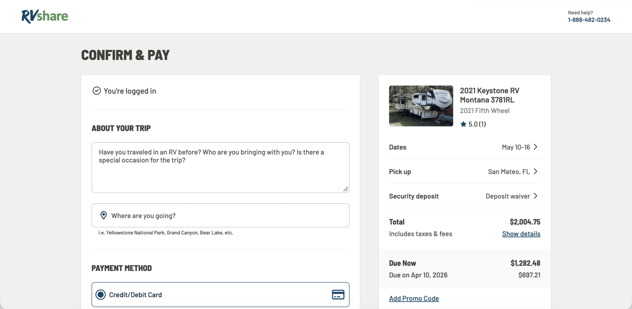Select the Credit/Debit Card radio button
Image resolution: width=632 pixels, height=309 pixels.
click(x=101, y=295)
